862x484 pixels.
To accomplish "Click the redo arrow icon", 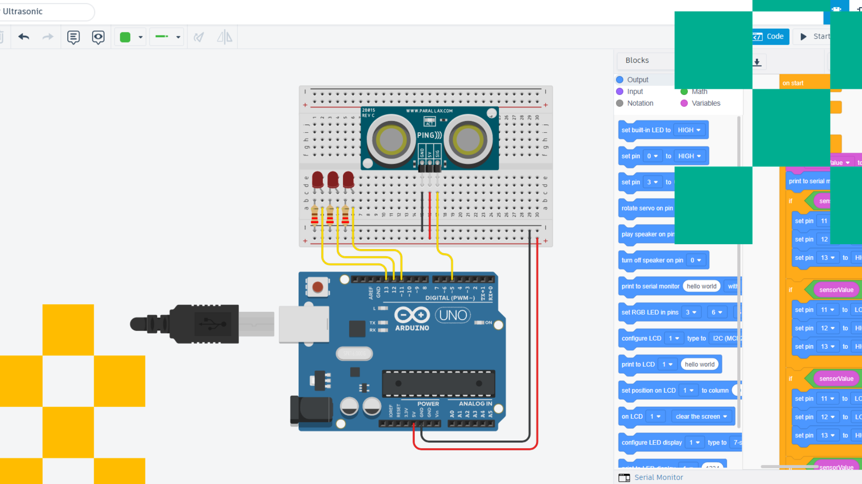I will point(48,37).
